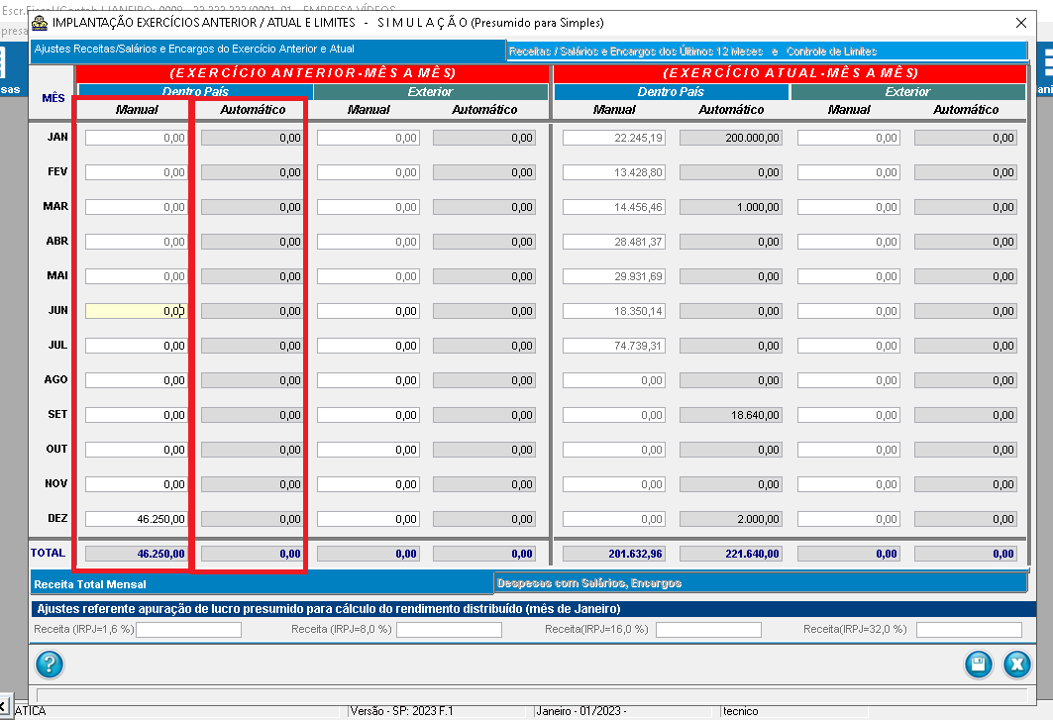Viewport: 1053px width, 720px height.
Task: Click the Receita (IRPJ=8,0 %) input field
Action: (450, 629)
